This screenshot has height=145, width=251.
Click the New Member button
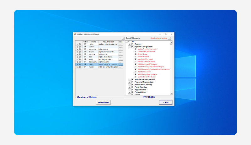104,102
